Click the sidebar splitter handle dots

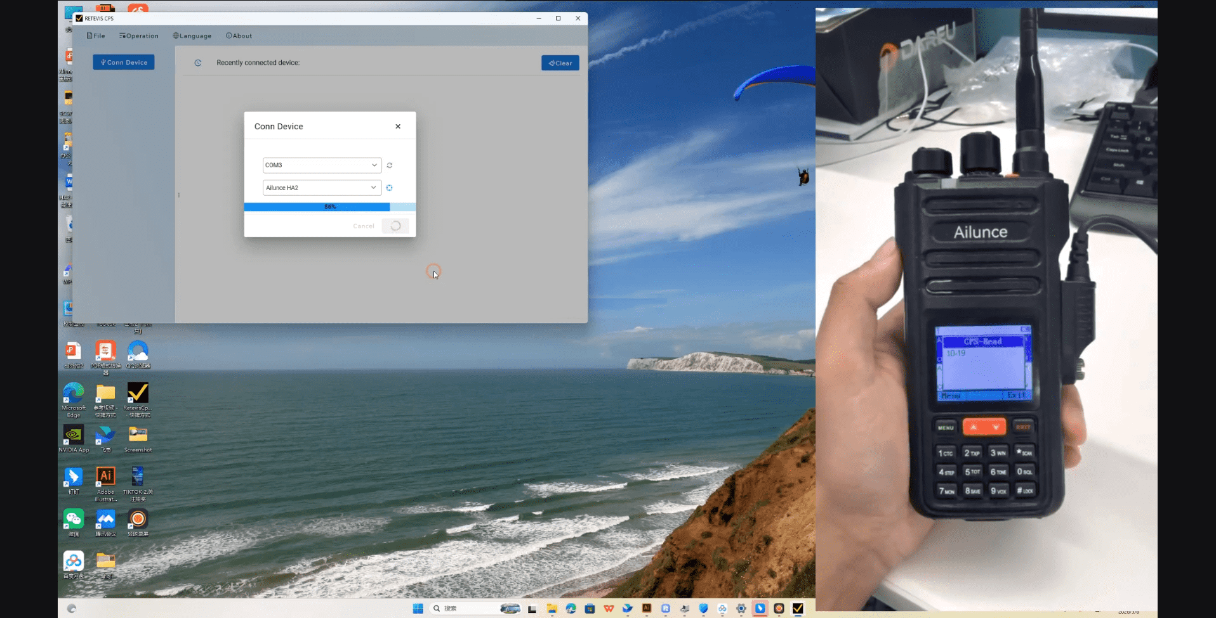click(179, 195)
